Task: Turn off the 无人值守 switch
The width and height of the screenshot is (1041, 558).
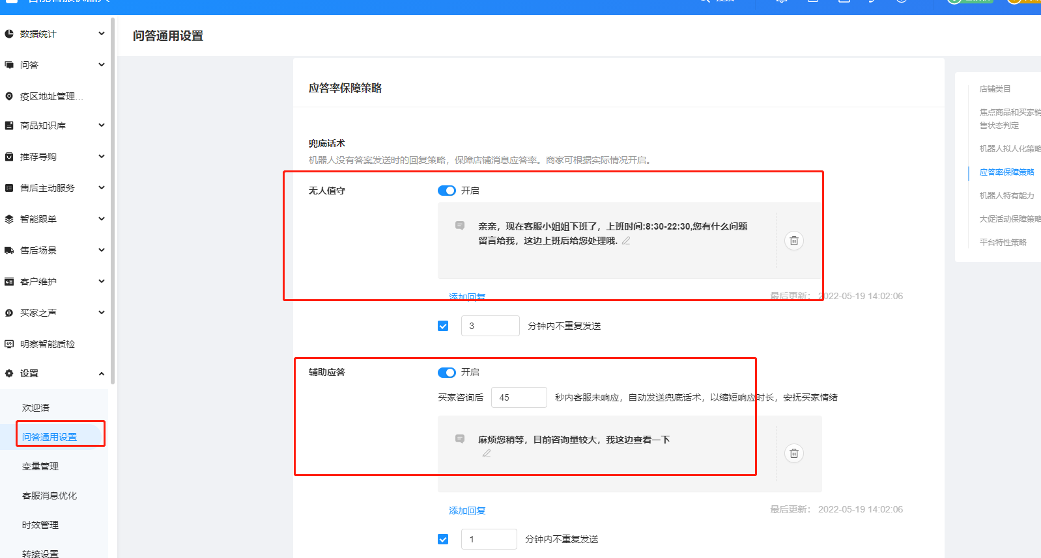Action: pyautogui.click(x=447, y=191)
